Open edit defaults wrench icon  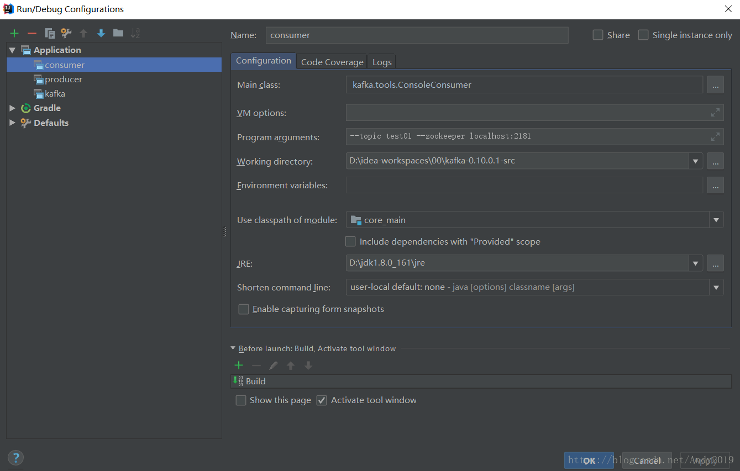click(x=66, y=33)
